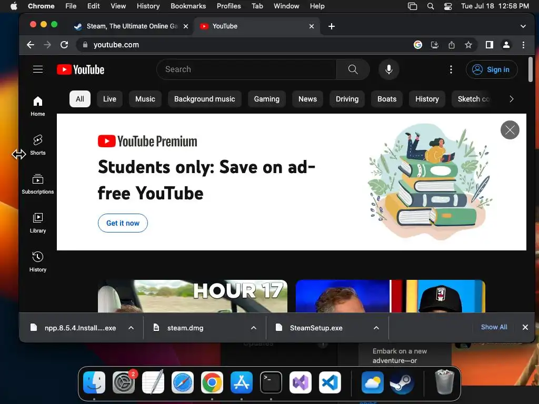The height and width of the screenshot is (404, 539).
Task: Open Library in the sidebar
Action: (38, 223)
